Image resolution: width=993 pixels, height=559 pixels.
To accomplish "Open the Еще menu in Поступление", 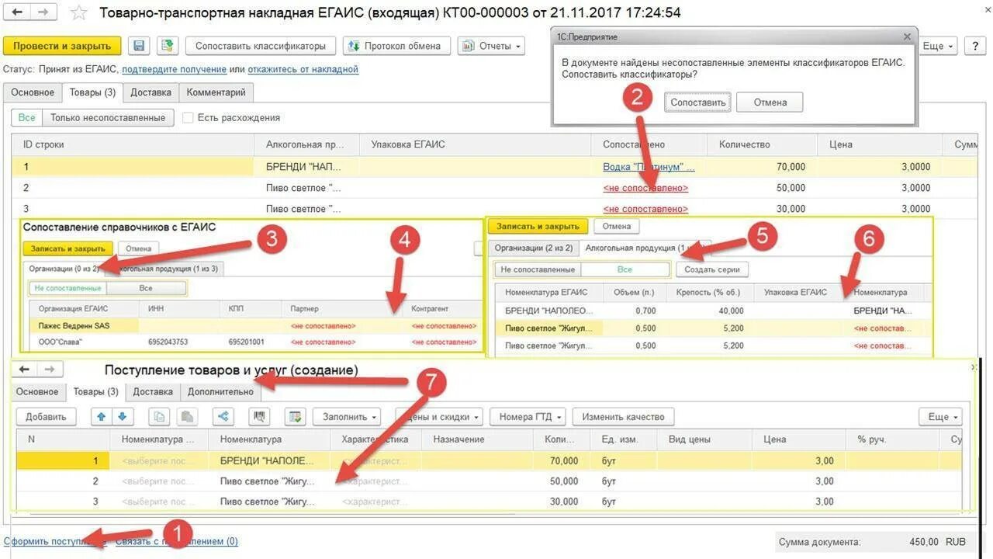I will 940,417.
